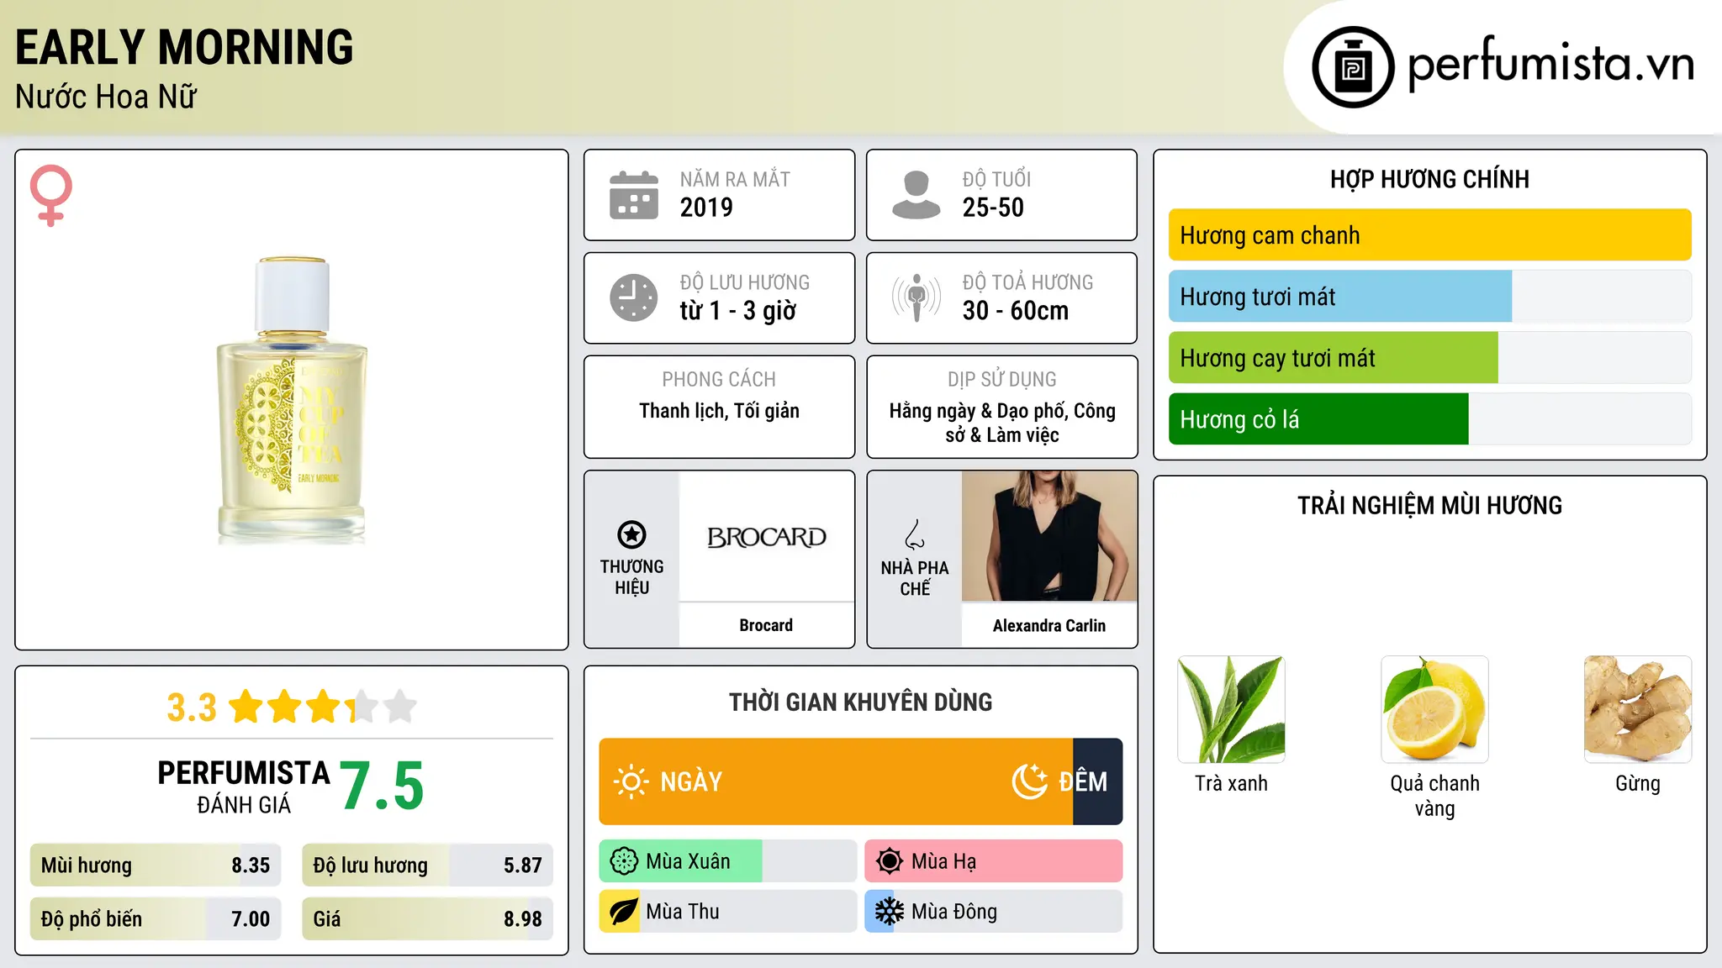Click the Mùa Đông season bar
This screenshot has height=968, width=1722.
point(994,912)
